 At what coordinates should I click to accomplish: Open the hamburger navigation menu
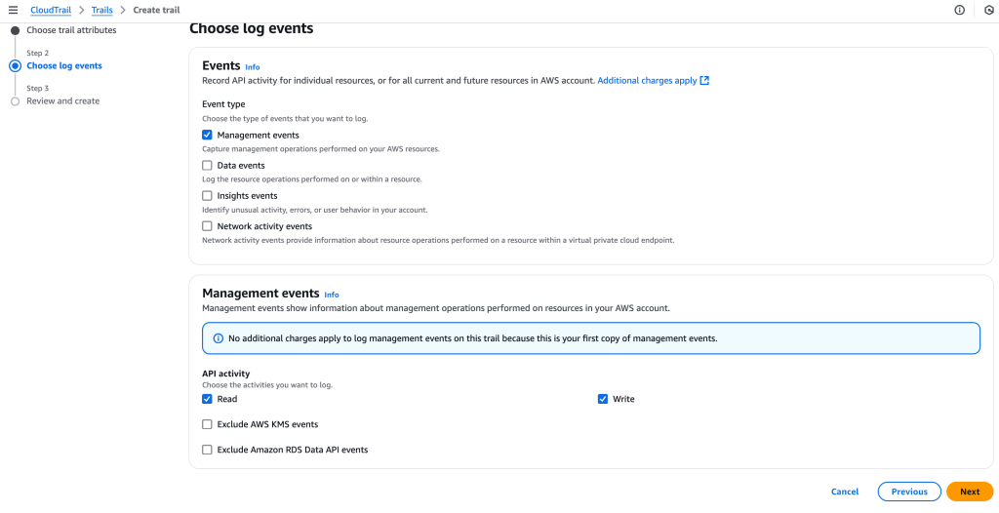coord(13,10)
